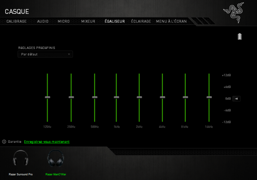Click the 125Hz equalizer slider handle

pyautogui.click(x=47, y=97)
